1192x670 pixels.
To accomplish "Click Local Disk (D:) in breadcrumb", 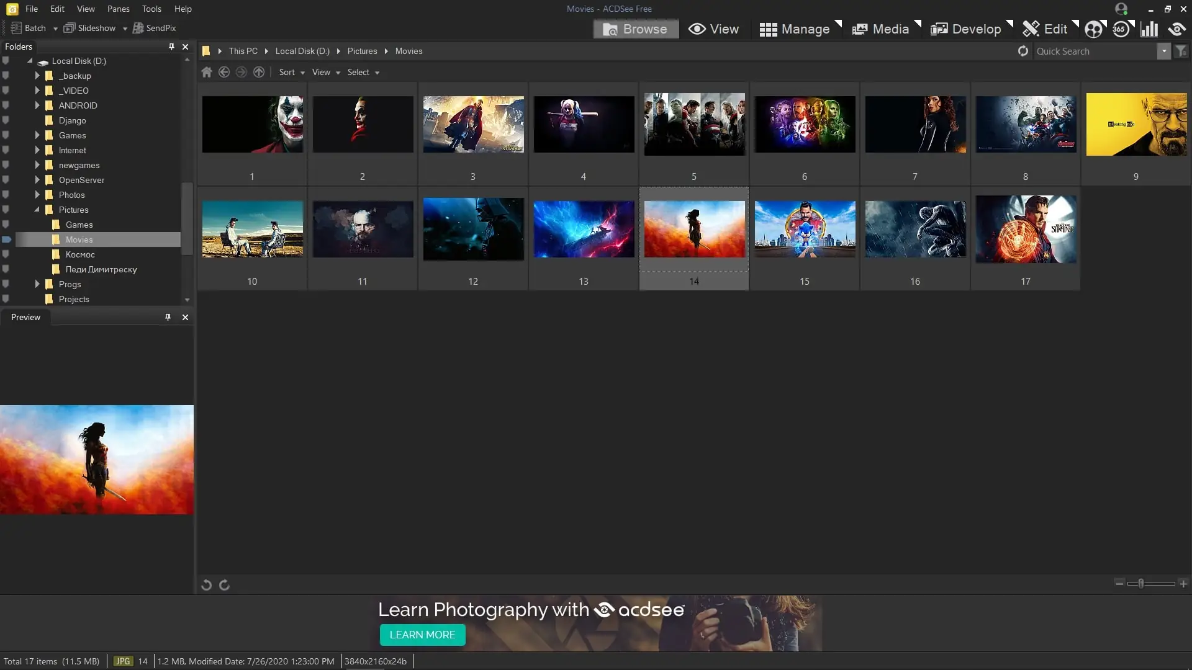I will (x=302, y=51).
